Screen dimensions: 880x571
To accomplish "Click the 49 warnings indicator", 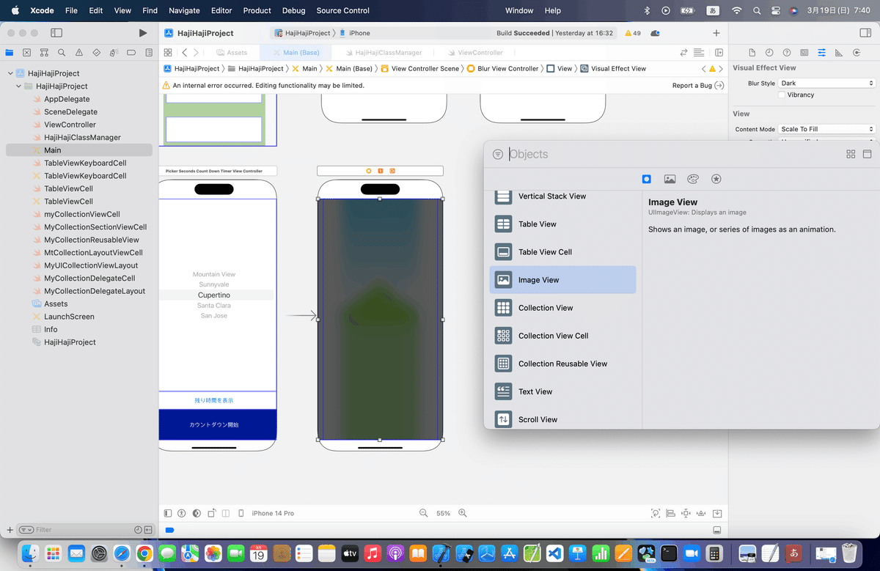I will [633, 33].
